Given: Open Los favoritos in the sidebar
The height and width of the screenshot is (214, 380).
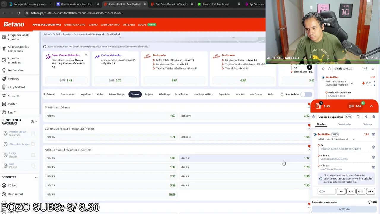Looking at the screenshot, I should point(16,70).
